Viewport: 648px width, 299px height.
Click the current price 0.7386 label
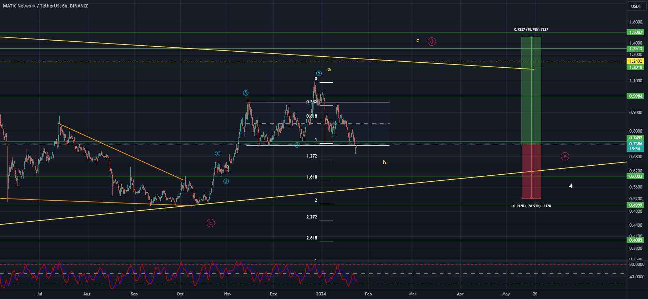[636, 144]
